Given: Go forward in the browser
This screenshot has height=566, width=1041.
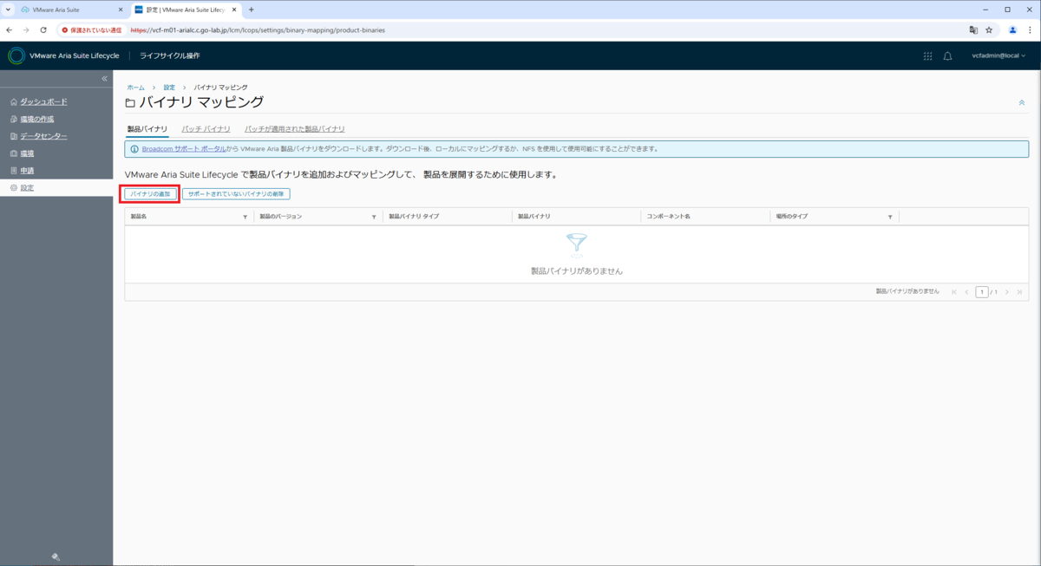Looking at the screenshot, I should coord(26,29).
